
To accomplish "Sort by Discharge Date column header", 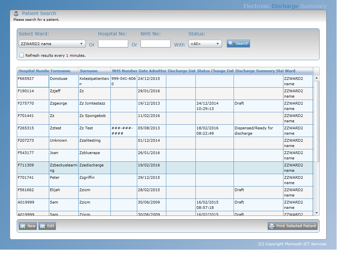I will (181, 71).
